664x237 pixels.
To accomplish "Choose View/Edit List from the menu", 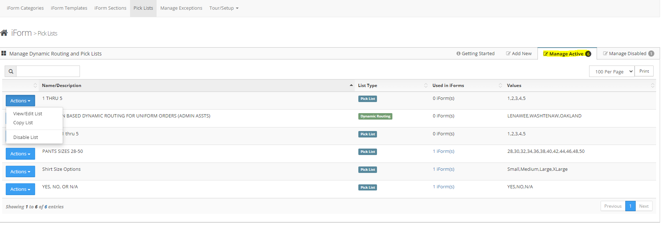I will (28, 113).
